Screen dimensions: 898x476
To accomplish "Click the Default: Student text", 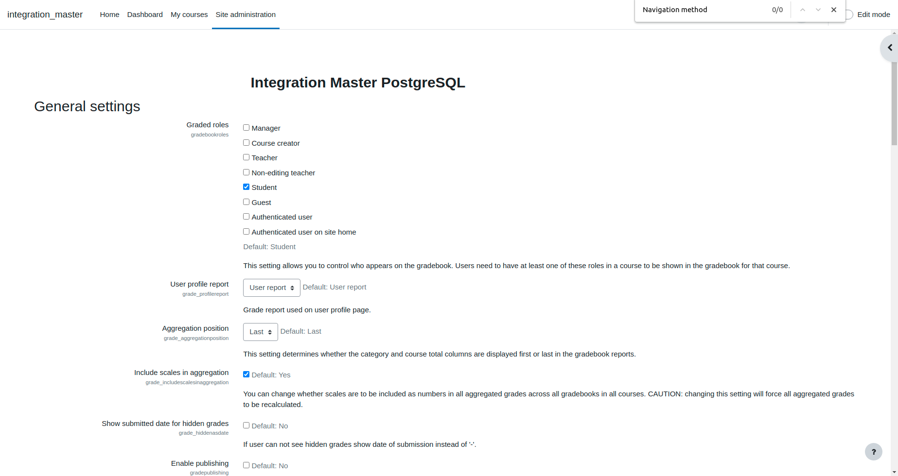I will tap(269, 247).
